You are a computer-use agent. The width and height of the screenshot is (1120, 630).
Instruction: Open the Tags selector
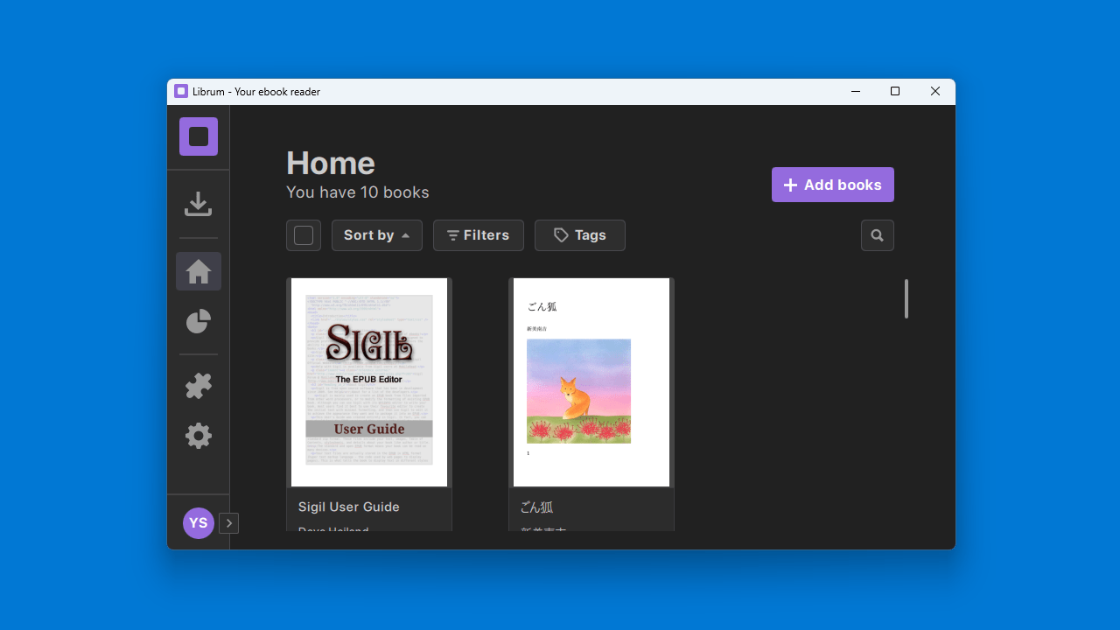click(x=580, y=235)
